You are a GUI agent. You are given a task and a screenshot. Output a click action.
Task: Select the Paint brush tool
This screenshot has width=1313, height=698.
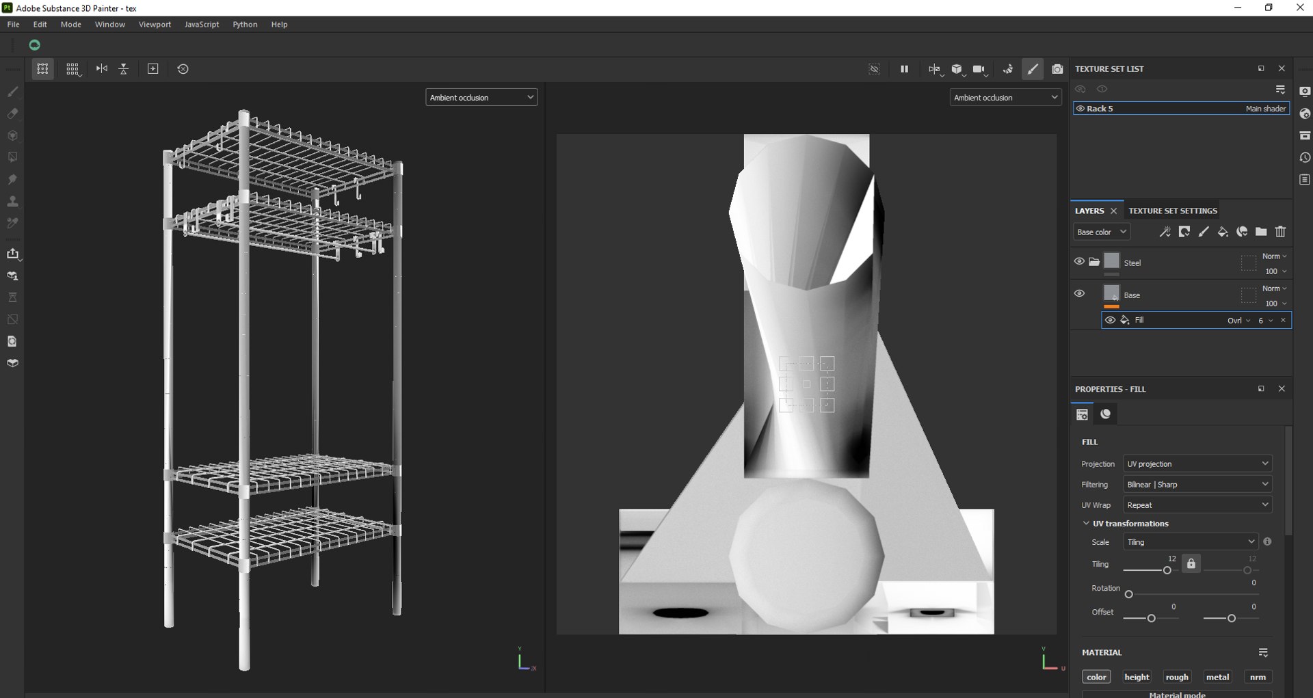(12, 92)
